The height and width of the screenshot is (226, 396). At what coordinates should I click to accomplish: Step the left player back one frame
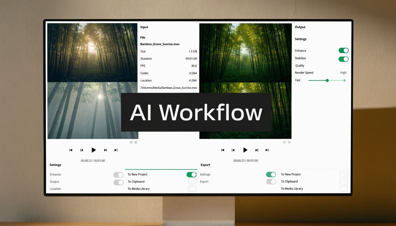[82, 150]
